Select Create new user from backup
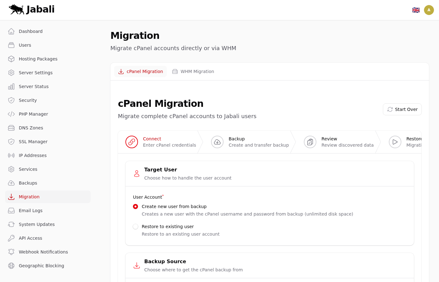 [135, 206]
